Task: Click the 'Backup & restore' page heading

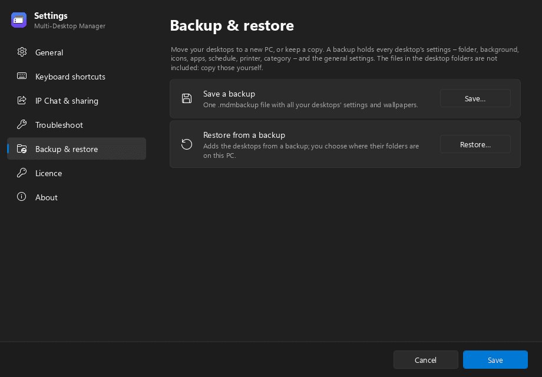Action: coord(232,25)
